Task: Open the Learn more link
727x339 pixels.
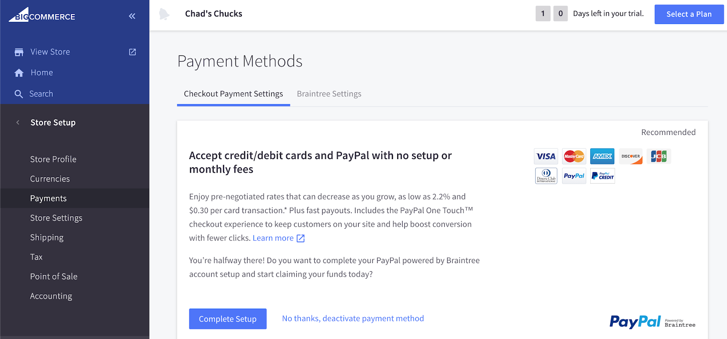Action: pos(273,238)
